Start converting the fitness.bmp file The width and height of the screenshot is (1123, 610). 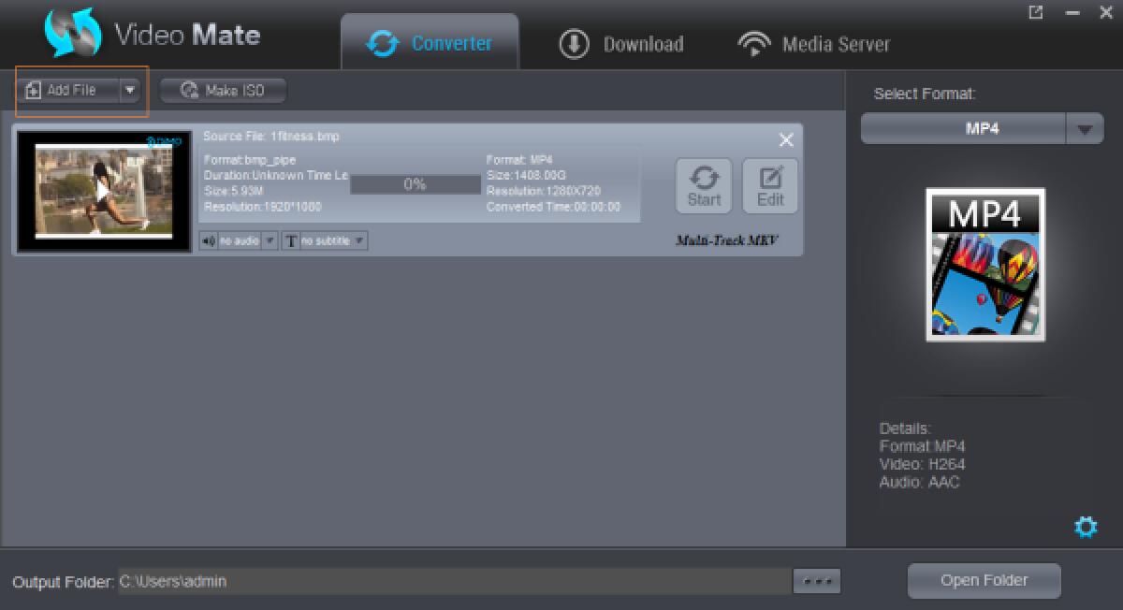(703, 184)
